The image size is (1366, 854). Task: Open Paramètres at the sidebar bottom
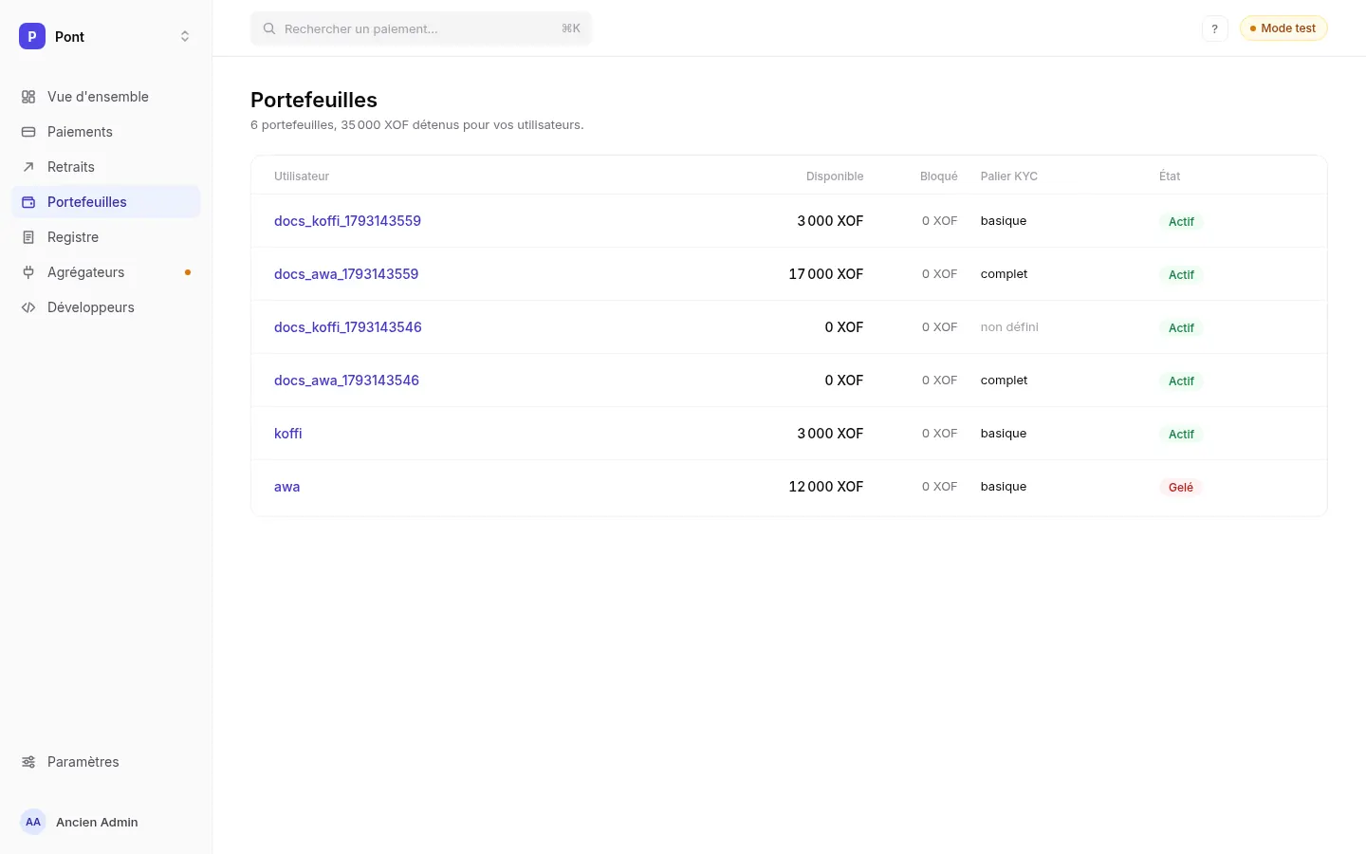point(106,762)
